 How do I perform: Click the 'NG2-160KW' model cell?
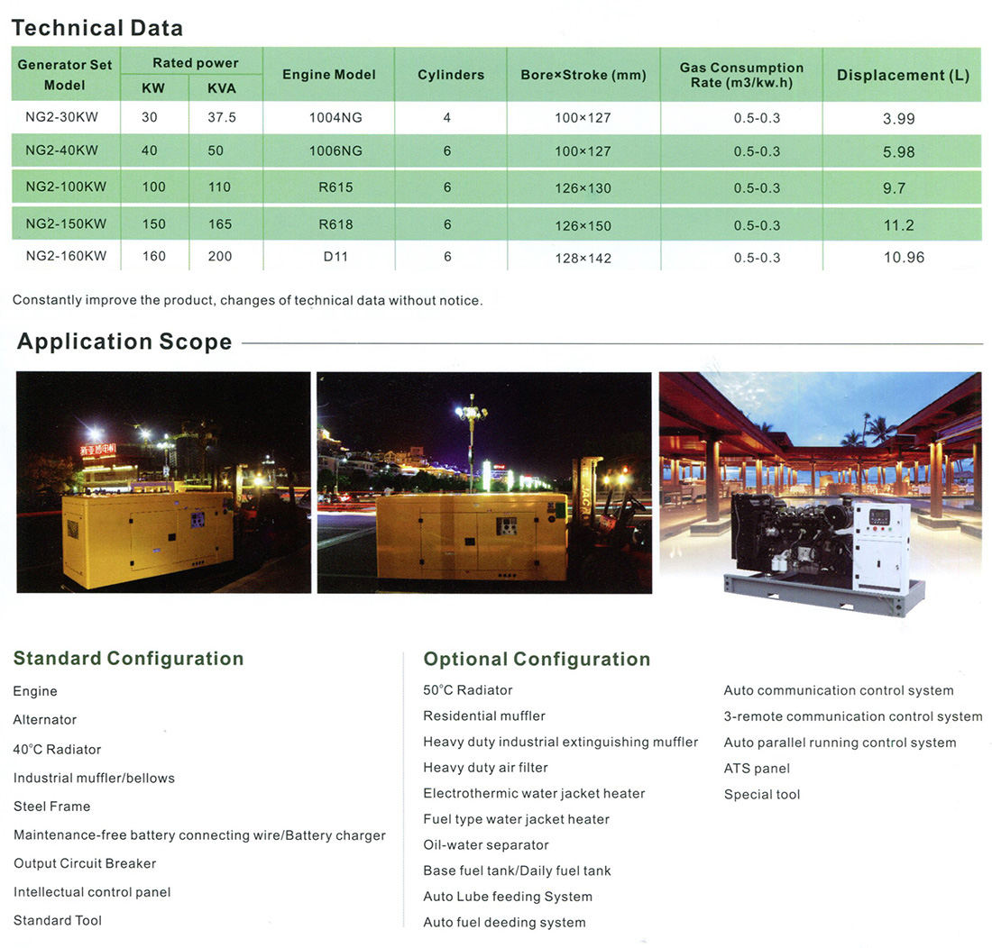pyautogui.click(x=66, y=256)
